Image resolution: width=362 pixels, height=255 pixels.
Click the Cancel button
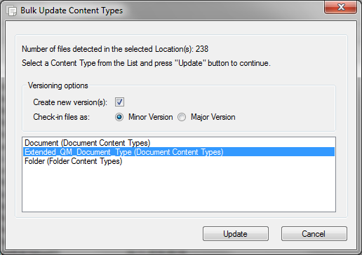coord(314,233)
